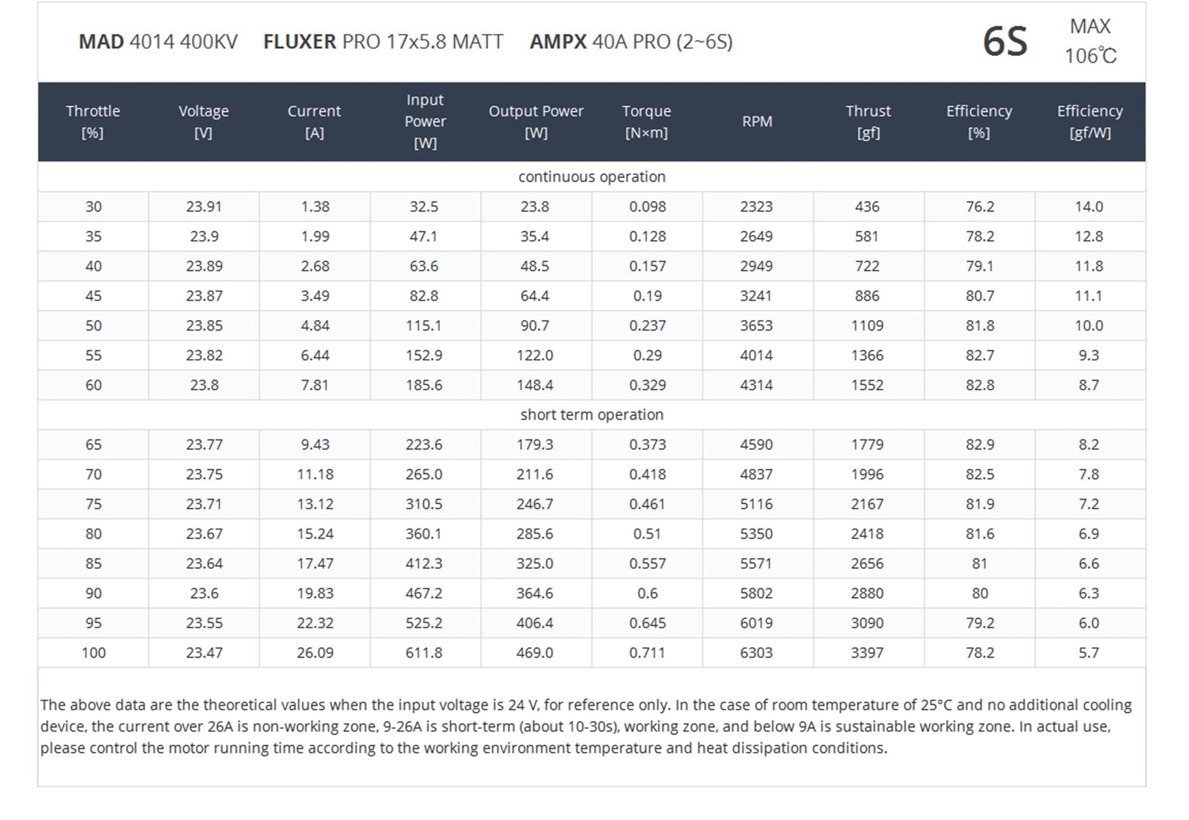Click the Output Power [W] column header
Image resolution: width=1189 pixels, height=820 pixels.
pos(536,122)
